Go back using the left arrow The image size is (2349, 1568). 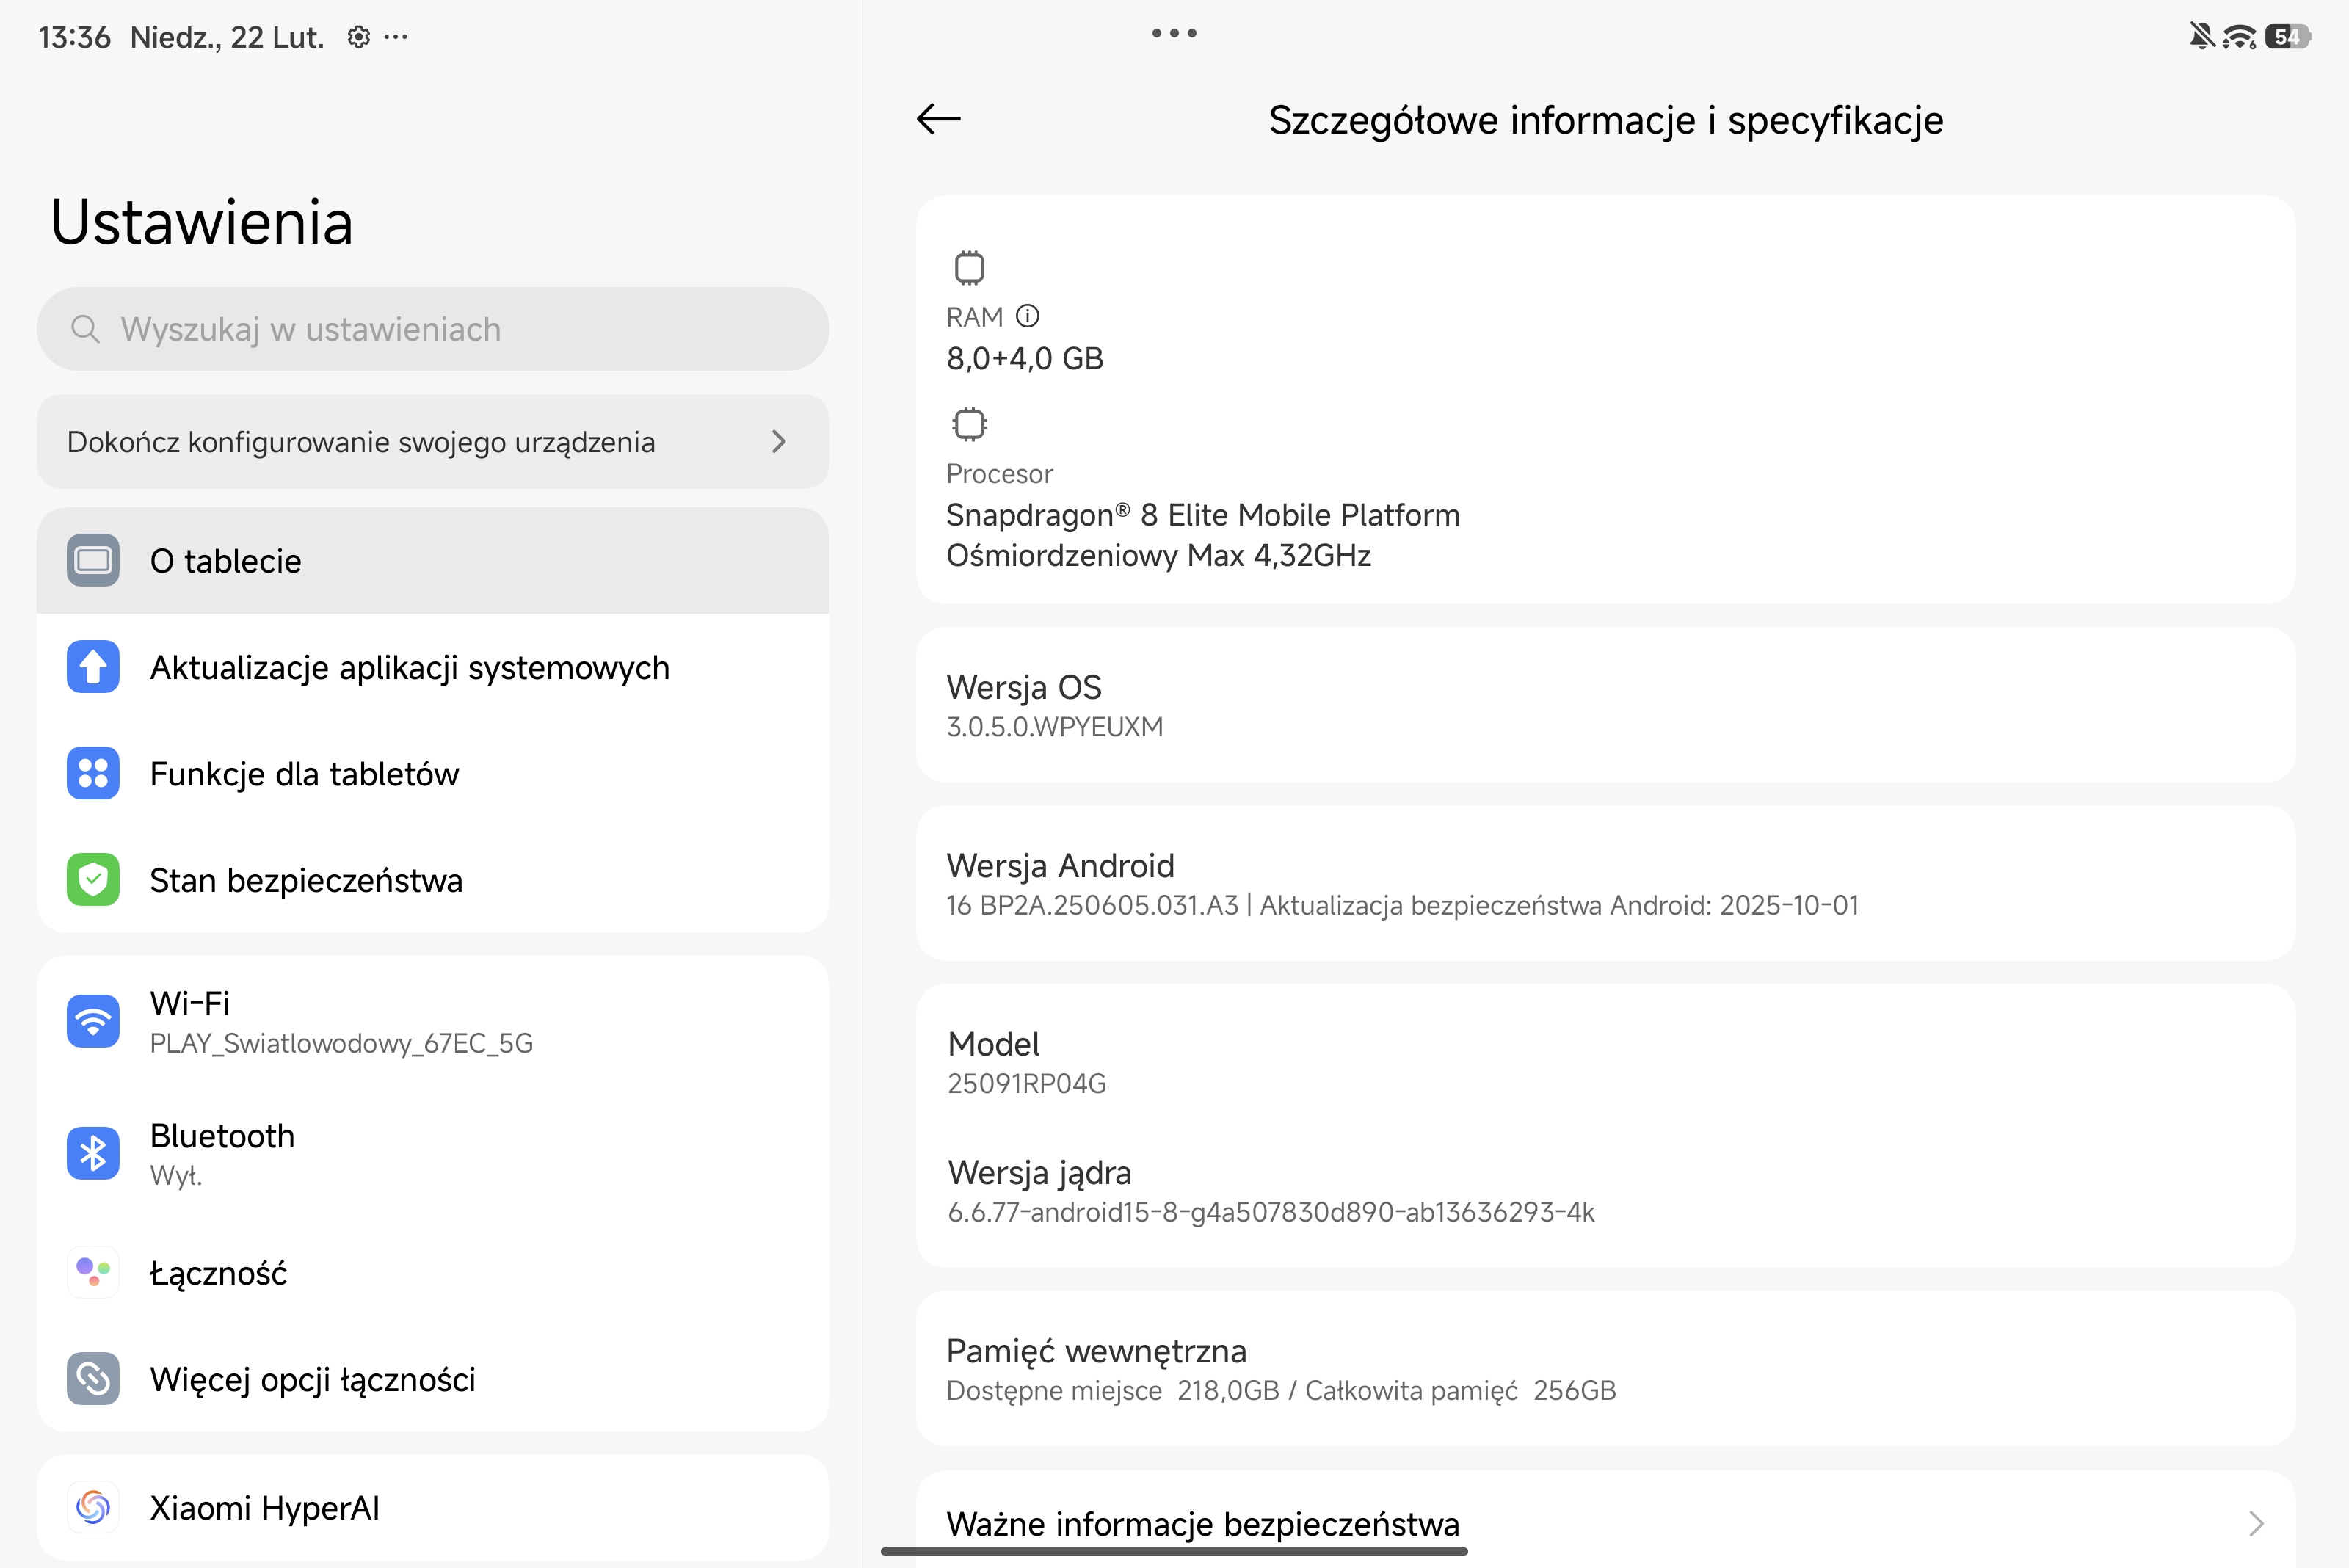pyautogui.click(x=938, y=119)
